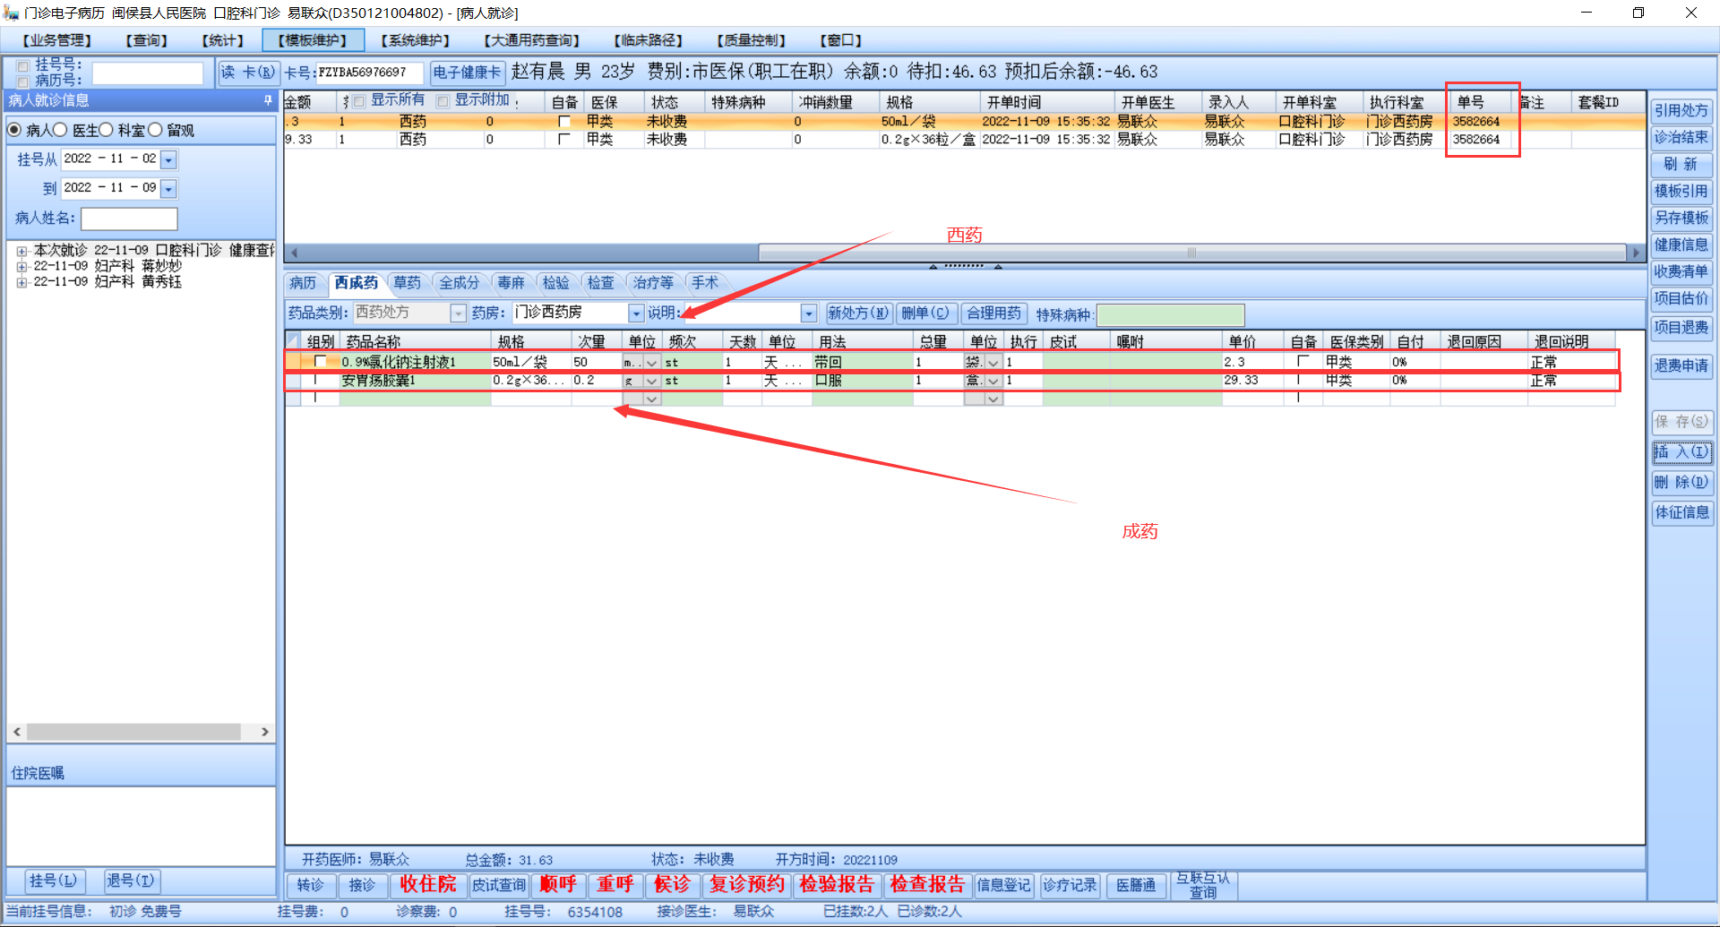Expand the 本次就诊 口腔科门诊 tree node

point(21,252)
